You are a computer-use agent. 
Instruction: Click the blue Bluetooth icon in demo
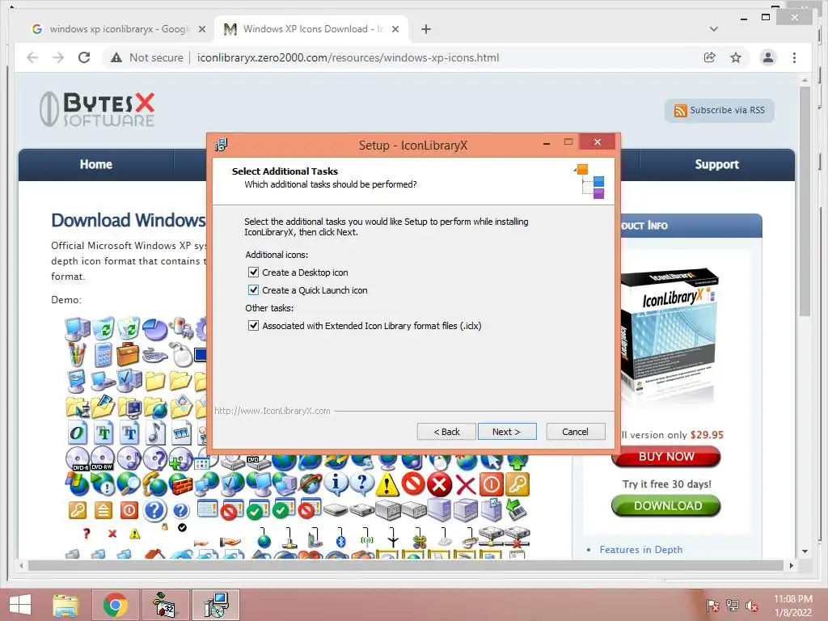coord(341,542)
